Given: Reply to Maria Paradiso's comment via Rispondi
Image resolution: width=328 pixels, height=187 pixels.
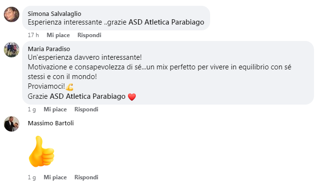Looking at the screenshot, I should click(x=86, y=109).
